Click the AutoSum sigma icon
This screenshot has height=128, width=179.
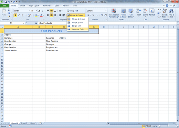pos(158,10)
